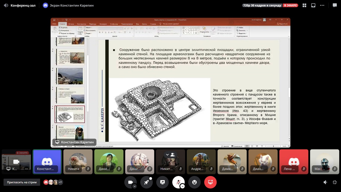Open Заметки in PowerPoint status bar
Viewport: 341px width, 192px height.
point(225,146)
